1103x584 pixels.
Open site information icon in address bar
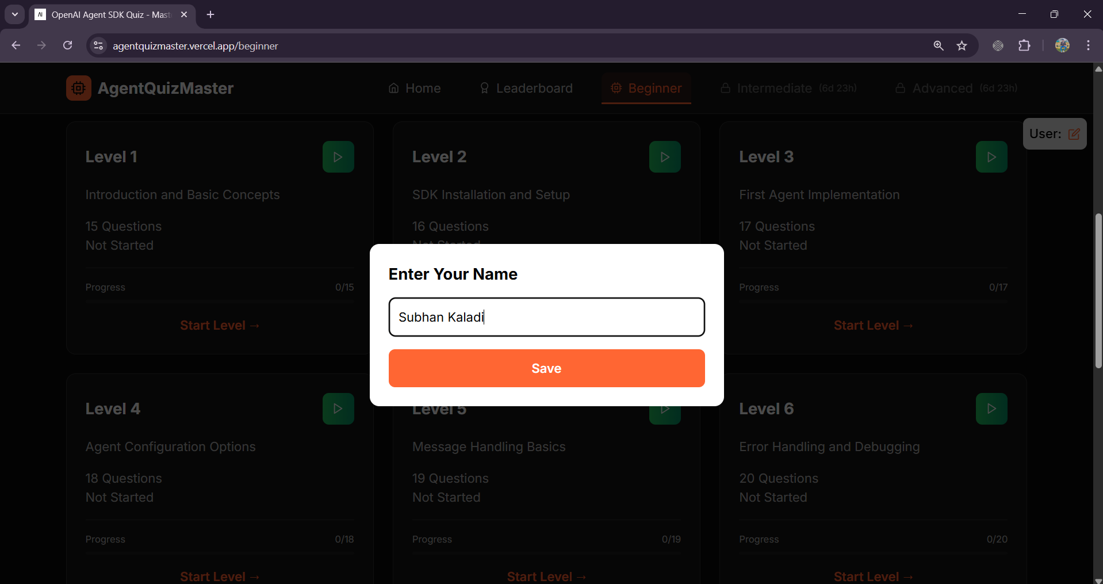[98, 45]
